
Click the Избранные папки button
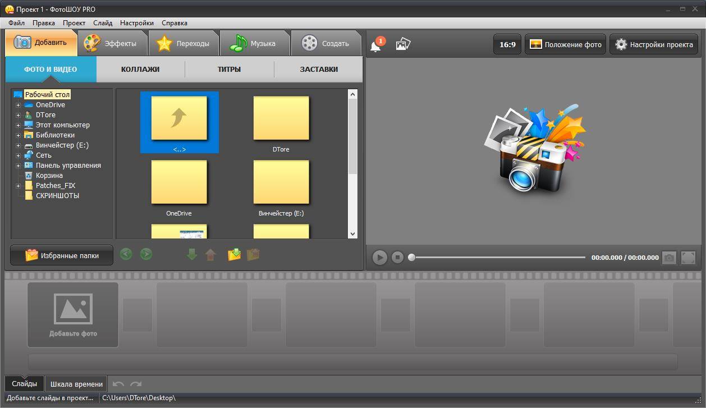[x=62, y=255]
